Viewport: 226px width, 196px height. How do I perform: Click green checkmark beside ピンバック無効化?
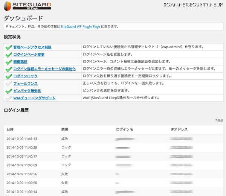point(9,91)
